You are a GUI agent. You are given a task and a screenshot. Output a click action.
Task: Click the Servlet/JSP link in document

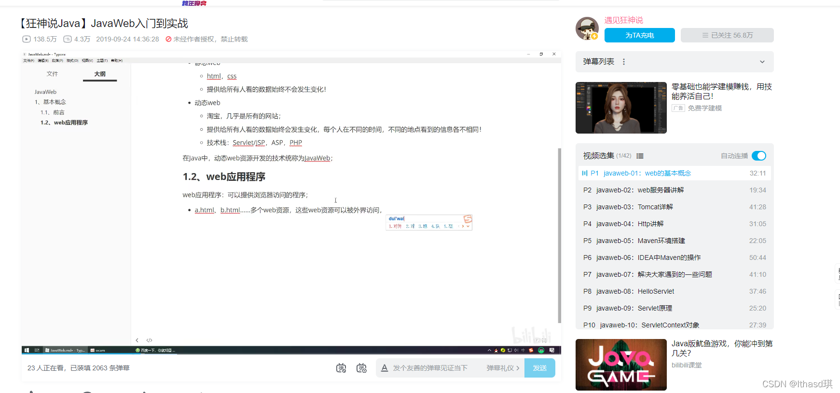(x=249, y=143)
